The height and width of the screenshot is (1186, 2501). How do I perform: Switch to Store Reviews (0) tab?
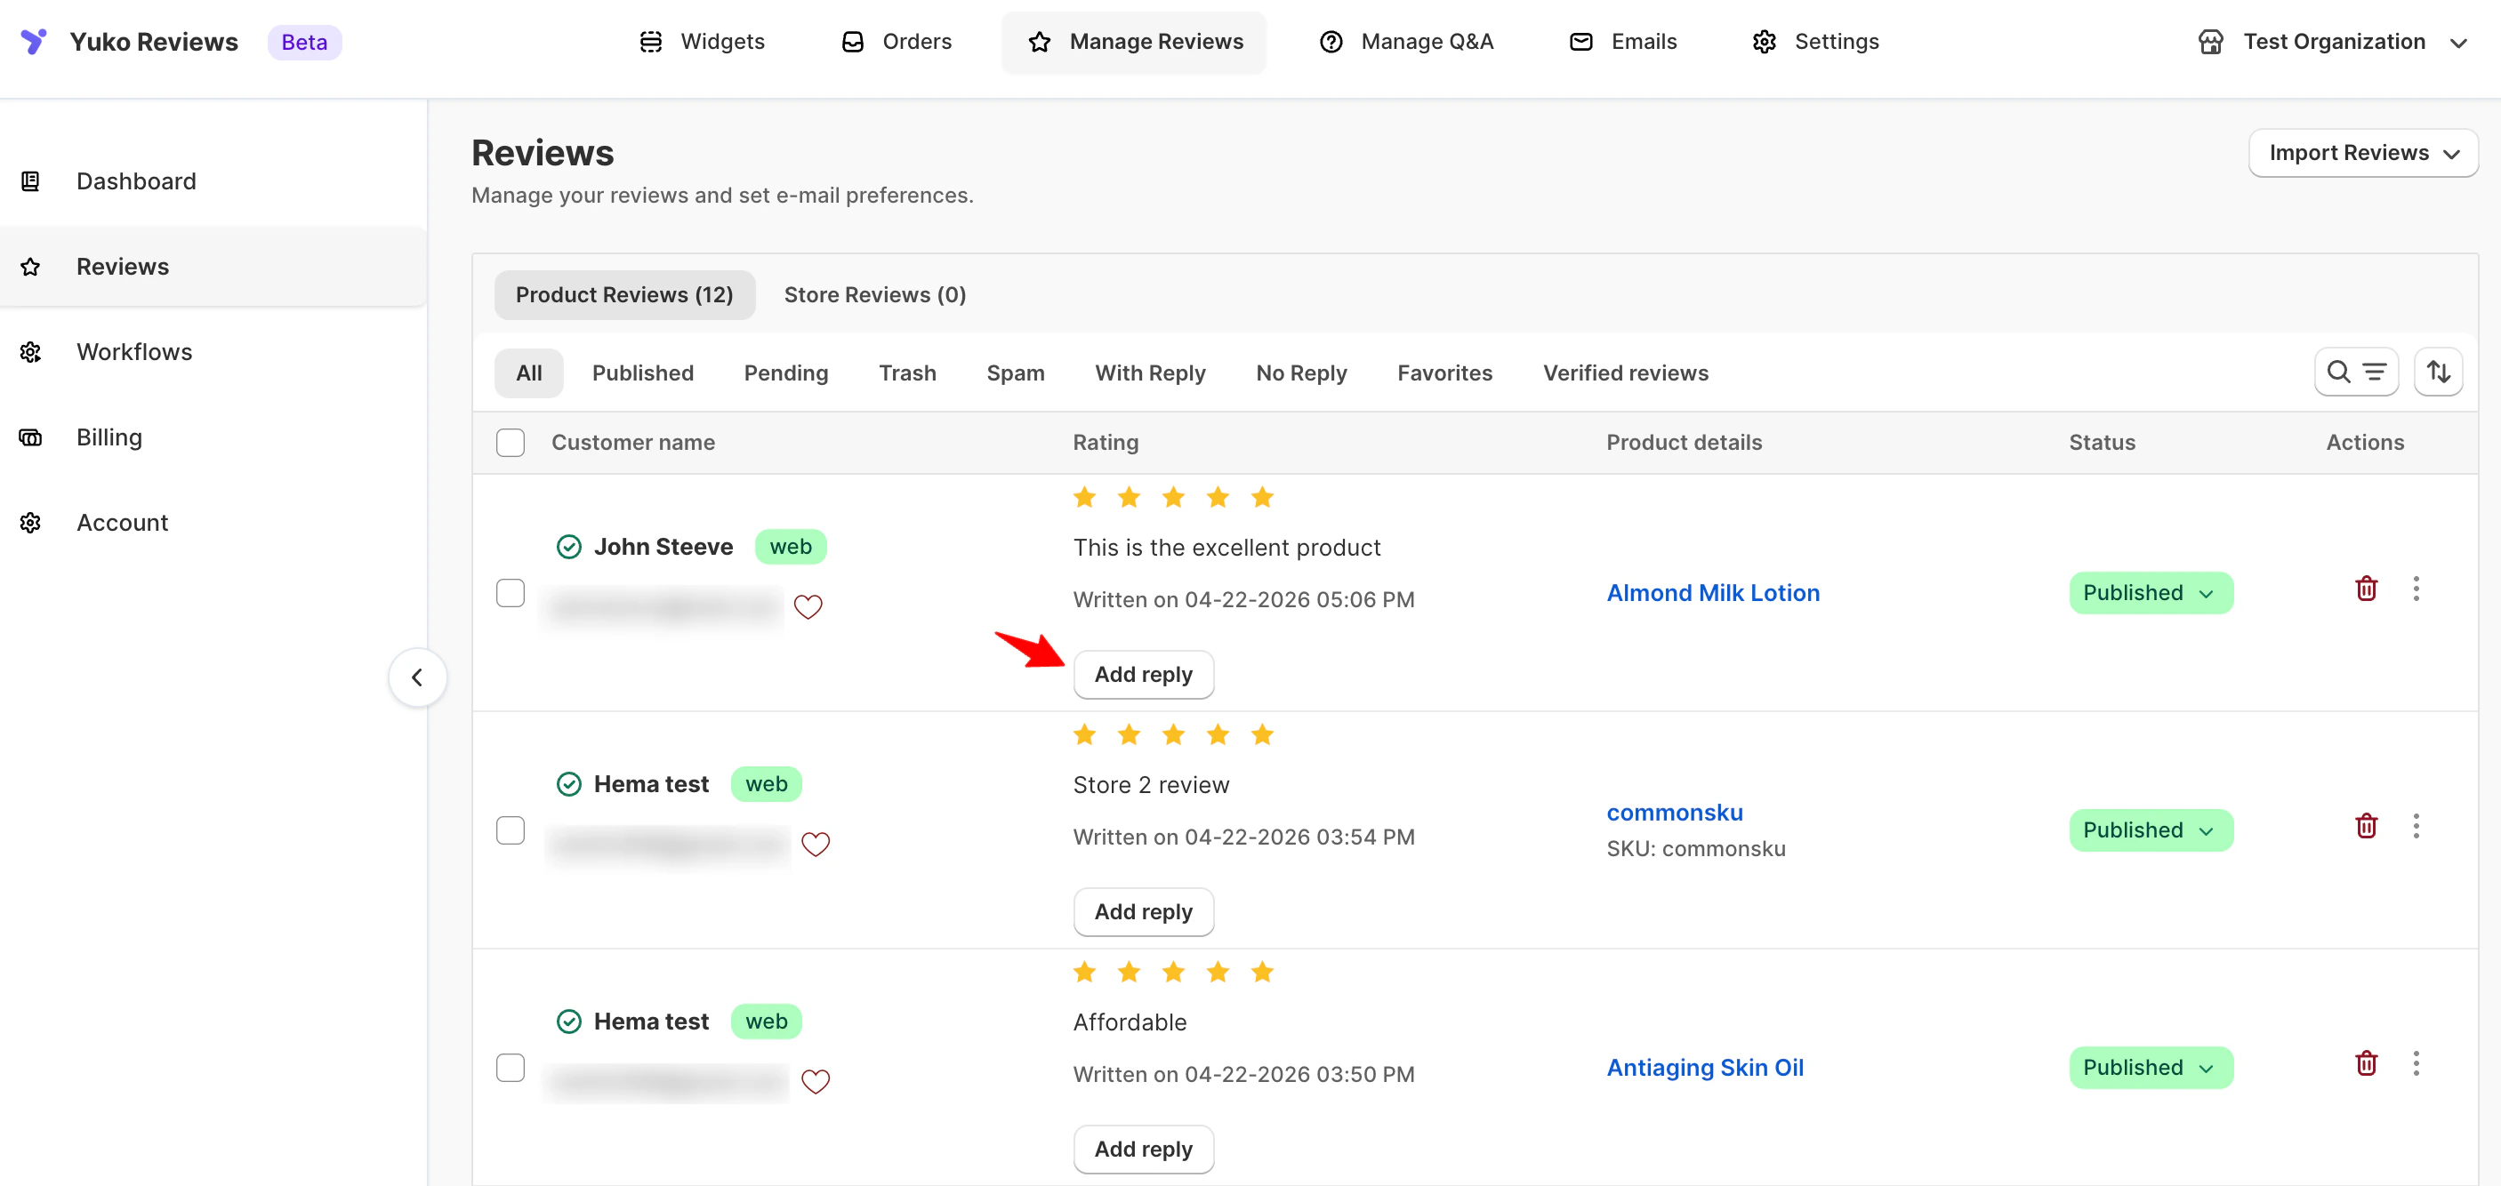[x=875, y=295]
